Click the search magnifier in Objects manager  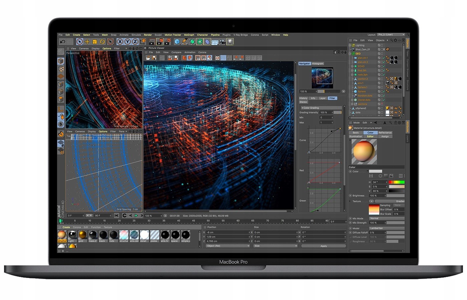[x=391, y=40]
